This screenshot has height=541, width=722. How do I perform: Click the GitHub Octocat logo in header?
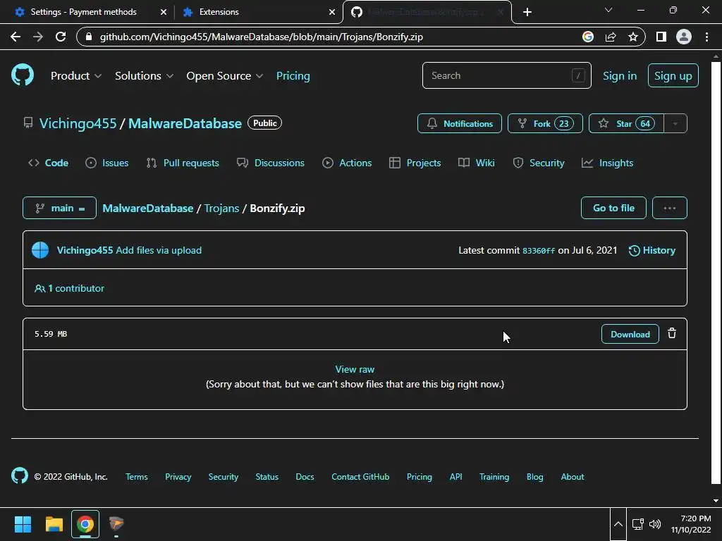coord(23,75)
